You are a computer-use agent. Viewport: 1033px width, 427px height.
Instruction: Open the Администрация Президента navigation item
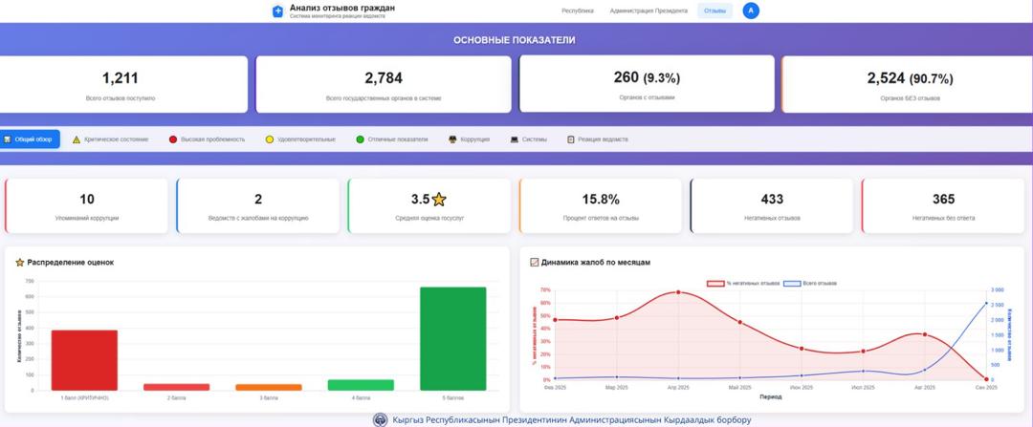click(648, 11)
